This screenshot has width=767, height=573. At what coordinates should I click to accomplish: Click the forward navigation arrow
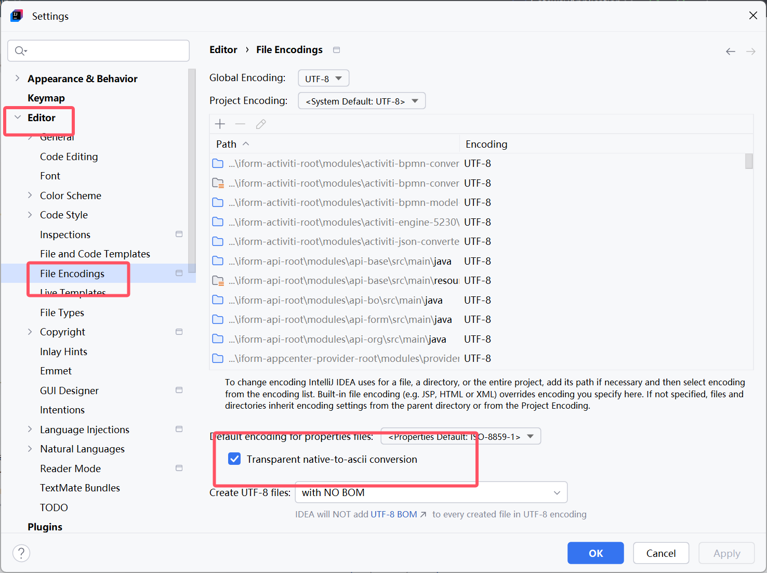pyautogui.click(x=750, y=51)
